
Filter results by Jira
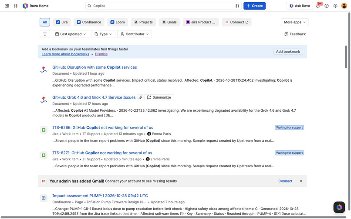[x=62, y=22]
